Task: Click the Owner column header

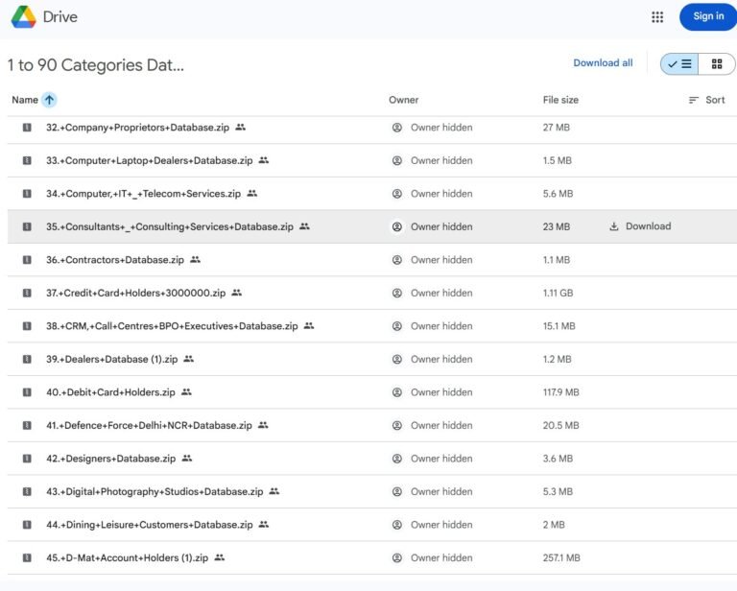Action: [x=403, y=100]
